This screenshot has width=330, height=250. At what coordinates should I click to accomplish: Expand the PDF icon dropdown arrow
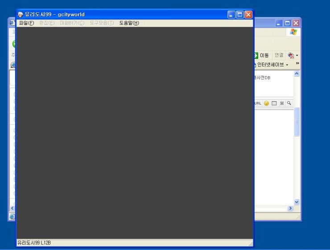(297, 56)
